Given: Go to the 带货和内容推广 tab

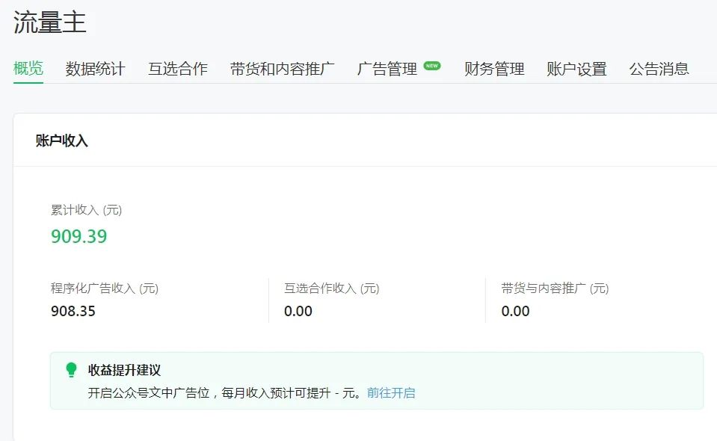Looking at the screenshot, I should tap(282, 69).
